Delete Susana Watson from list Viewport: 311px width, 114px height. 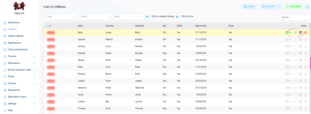pyautogui.click(x=306, y=40)
